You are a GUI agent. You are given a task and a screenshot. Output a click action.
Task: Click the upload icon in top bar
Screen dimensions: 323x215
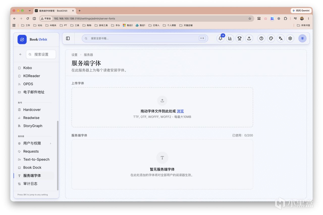249,38
